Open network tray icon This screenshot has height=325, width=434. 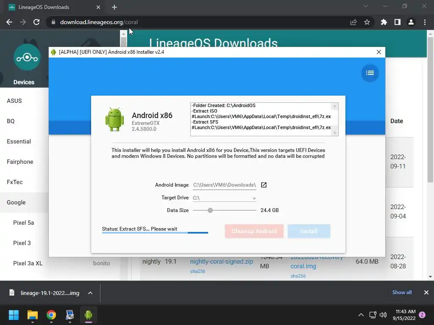click(373, 315)
